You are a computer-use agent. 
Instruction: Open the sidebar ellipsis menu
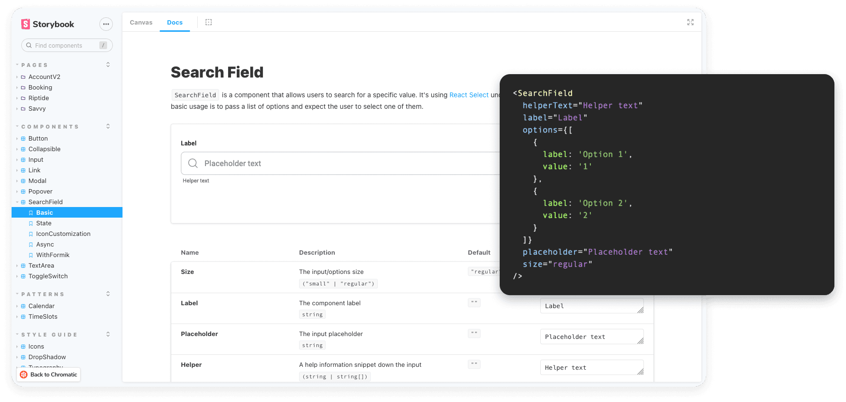pos(106,24)
